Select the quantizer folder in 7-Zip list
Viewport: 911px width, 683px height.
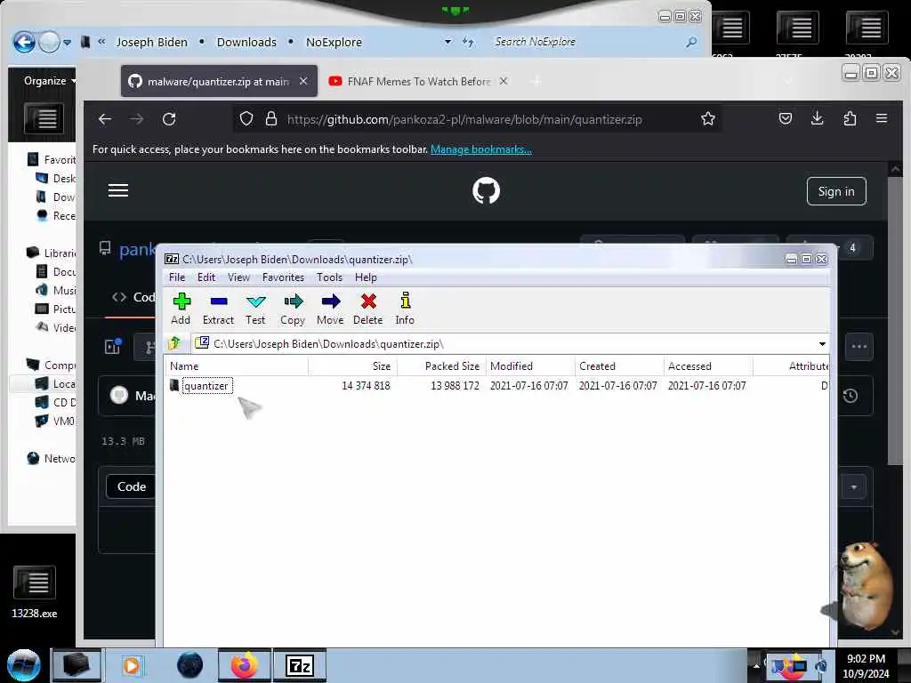(206, 386)
